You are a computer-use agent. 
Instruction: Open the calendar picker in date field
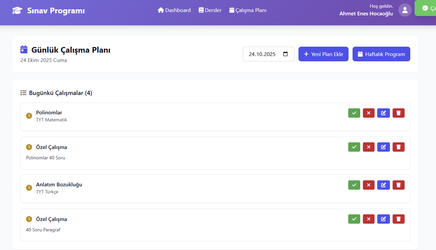click(285, 54)
